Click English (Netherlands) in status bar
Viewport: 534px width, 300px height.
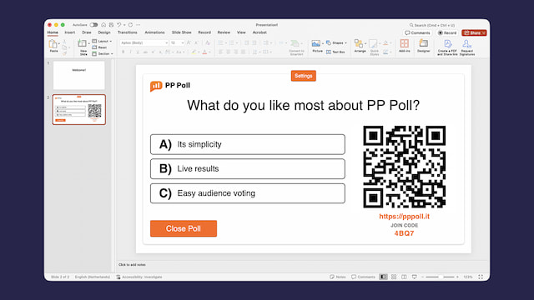(93, 277)
